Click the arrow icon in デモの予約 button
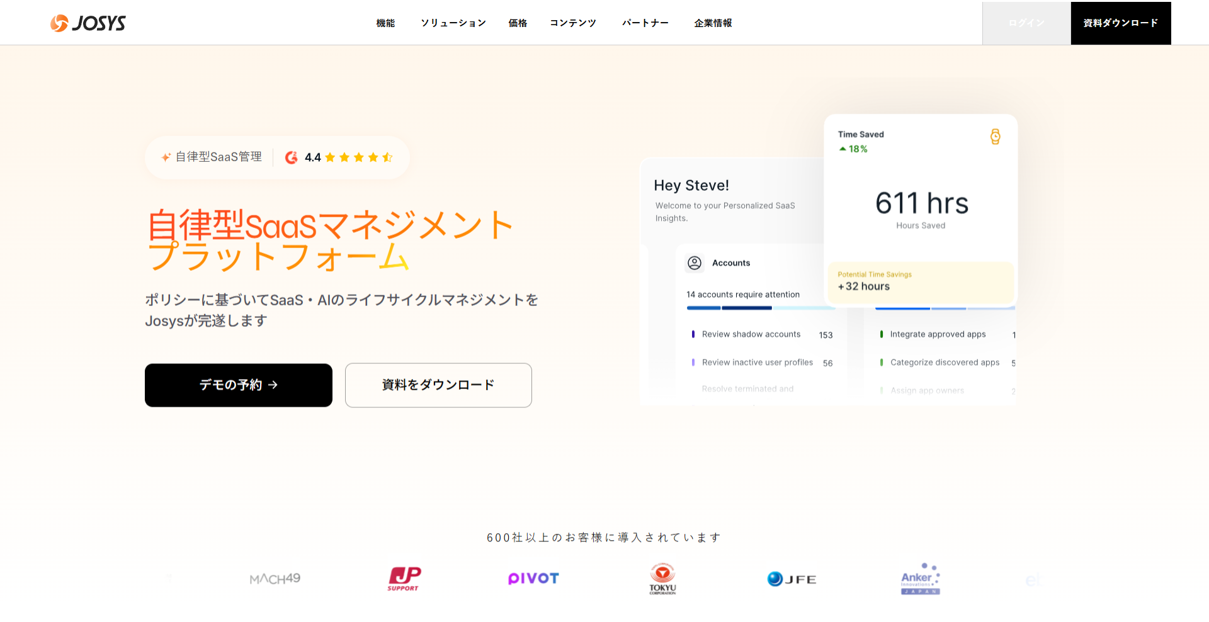The image size is (1209, 622). point(273,385)
